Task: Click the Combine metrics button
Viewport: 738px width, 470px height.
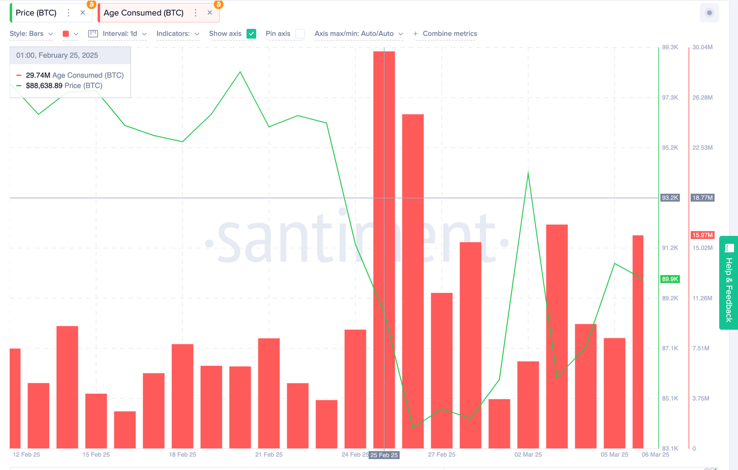Action: 445,34
